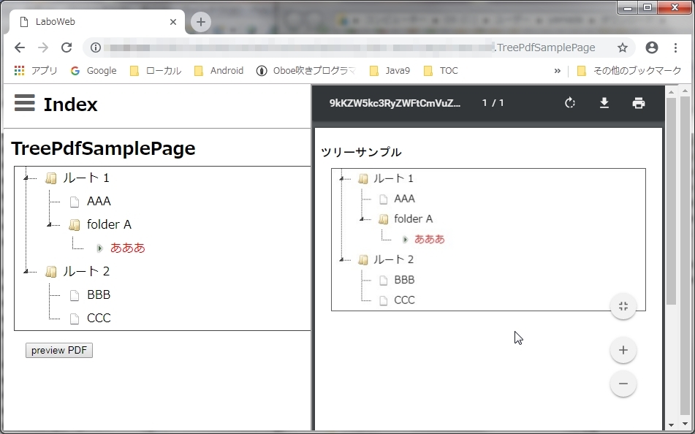The image size is (695, 434).
Task: Open the アプリ apps shortcut
Action: pyautogui.click(x=36, y=70)
